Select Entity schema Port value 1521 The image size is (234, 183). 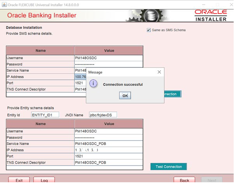(109, 156)
